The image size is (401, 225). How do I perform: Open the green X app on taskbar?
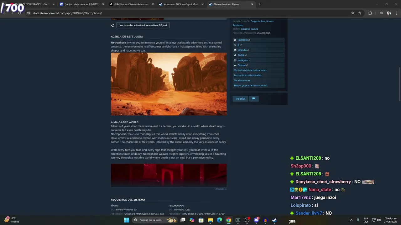coord(238,220)
